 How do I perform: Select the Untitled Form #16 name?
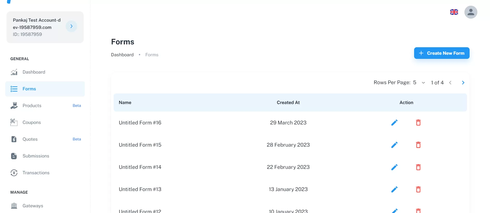click(140, 123)
